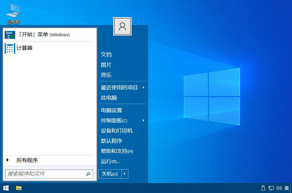Image resolution: width=292 pixels, height=193 pixels.
Task: Click the network icon in the system tray
Action: point(272,188)
